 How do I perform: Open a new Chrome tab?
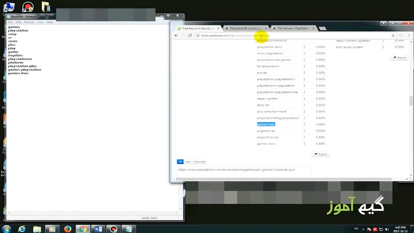pyautogui.click(x=322, y=28)
